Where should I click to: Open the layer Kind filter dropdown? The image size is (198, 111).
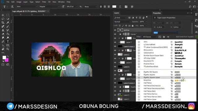click(x=120, y=18)
